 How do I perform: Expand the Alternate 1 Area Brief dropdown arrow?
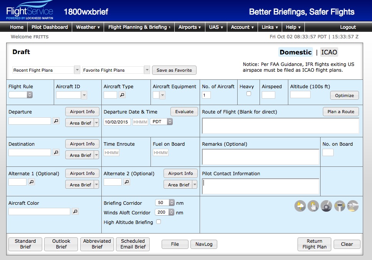[96, 184]
